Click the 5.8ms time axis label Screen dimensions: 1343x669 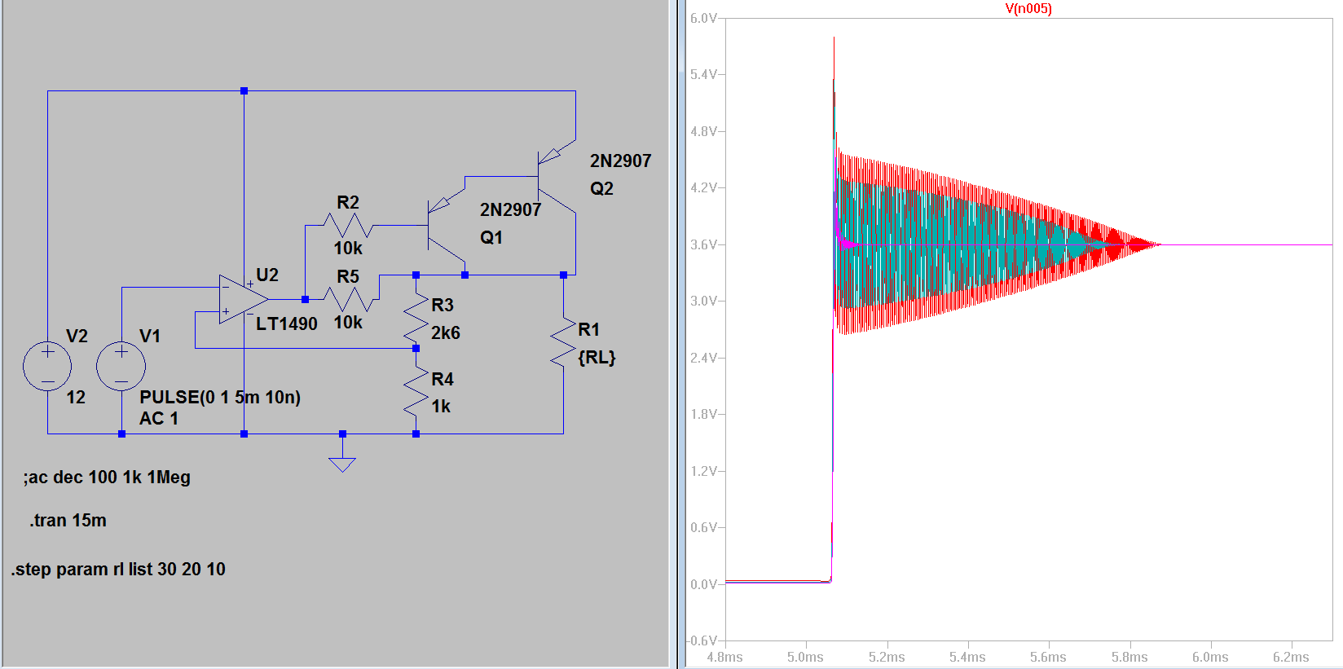1129,657
